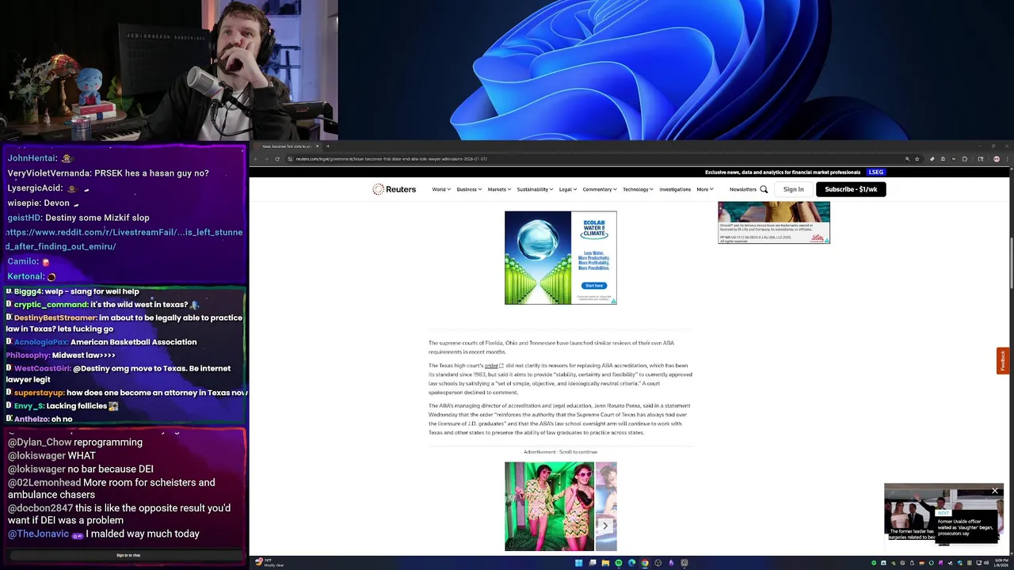Open the 'order' hyperlink in the article
The width and height of the screenshot is (1014, 570).
click(x=493, y=366)
